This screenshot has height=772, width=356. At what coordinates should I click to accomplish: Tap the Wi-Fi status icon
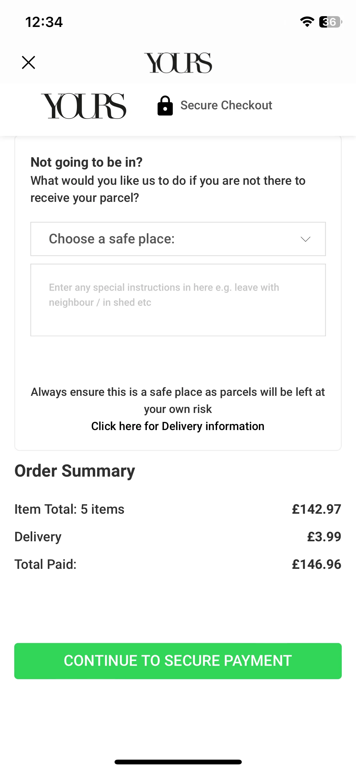[x=307, y=22]
